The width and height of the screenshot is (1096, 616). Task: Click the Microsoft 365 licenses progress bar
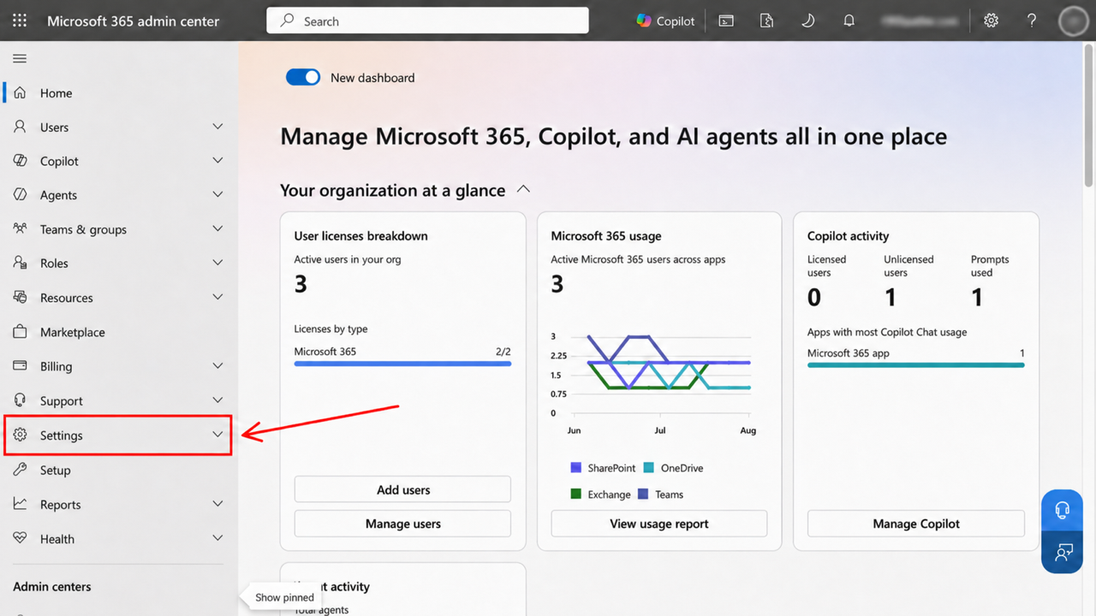click(x=402, y=364)
